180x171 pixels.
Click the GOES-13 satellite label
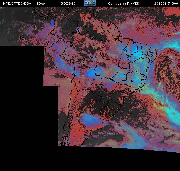[x=68, y=3]
